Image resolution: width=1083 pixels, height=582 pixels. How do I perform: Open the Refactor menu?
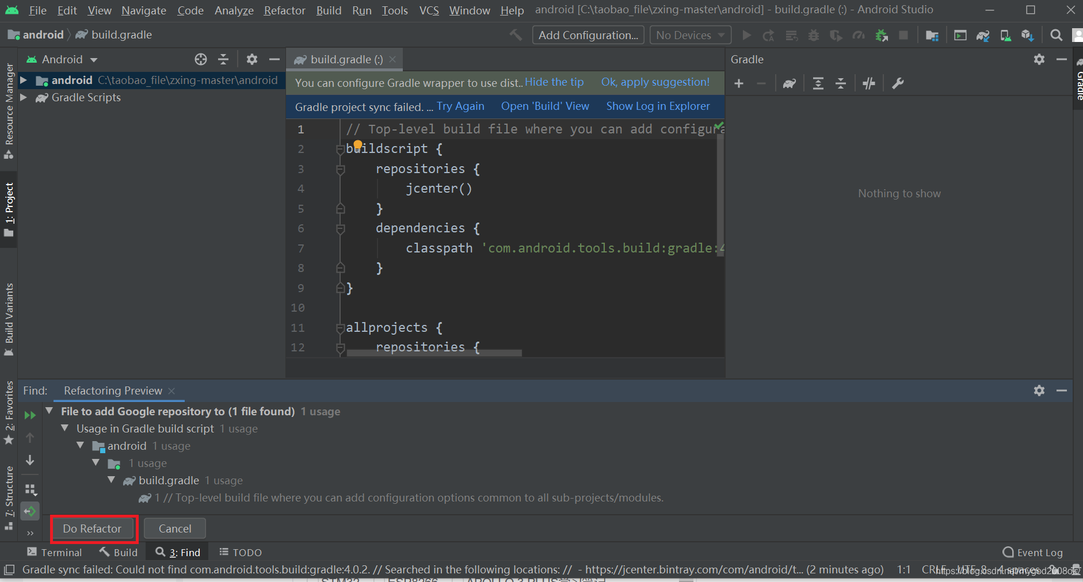(284, 10)
